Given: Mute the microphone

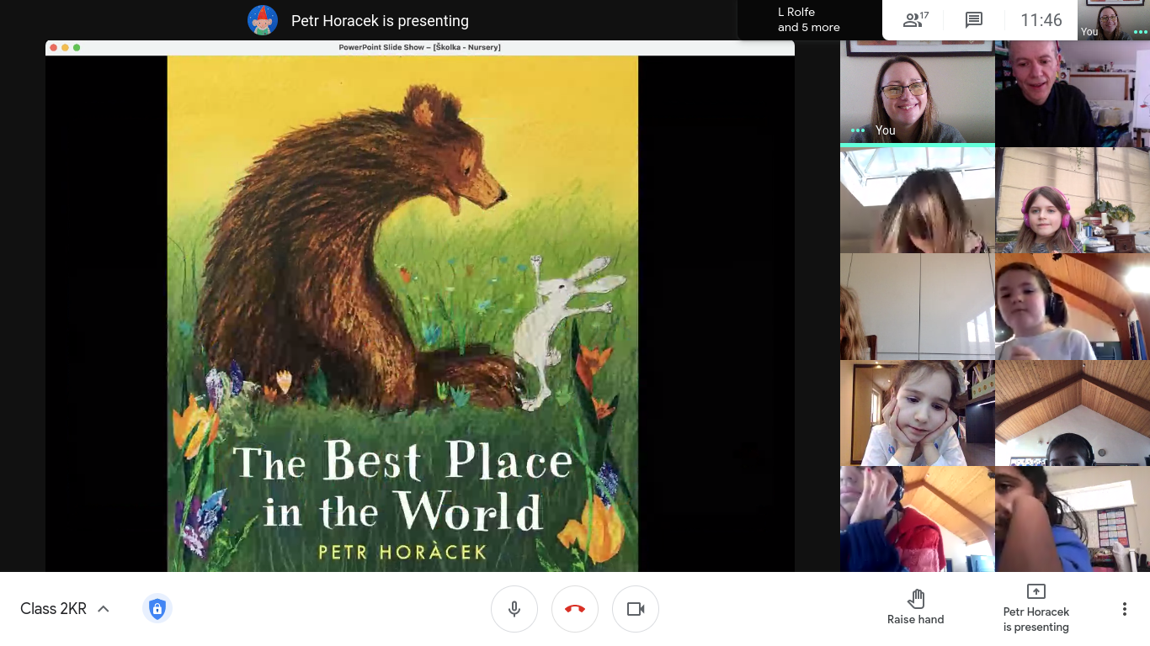Looking at the screenshot, I should [514, 609].
